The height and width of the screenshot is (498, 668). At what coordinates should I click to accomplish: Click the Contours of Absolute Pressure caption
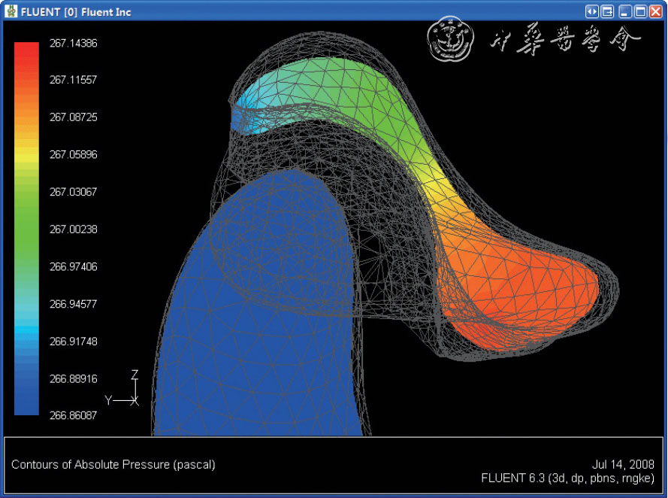tap(113, 465)
